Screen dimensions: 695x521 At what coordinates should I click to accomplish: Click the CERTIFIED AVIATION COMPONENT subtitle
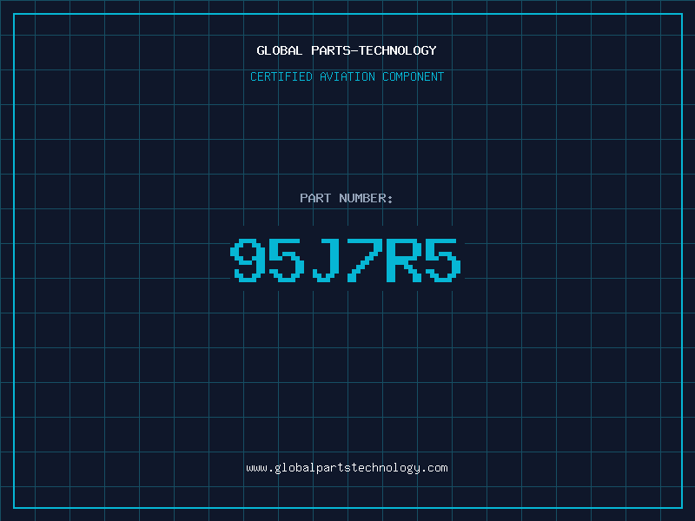[x=347, y=76]
